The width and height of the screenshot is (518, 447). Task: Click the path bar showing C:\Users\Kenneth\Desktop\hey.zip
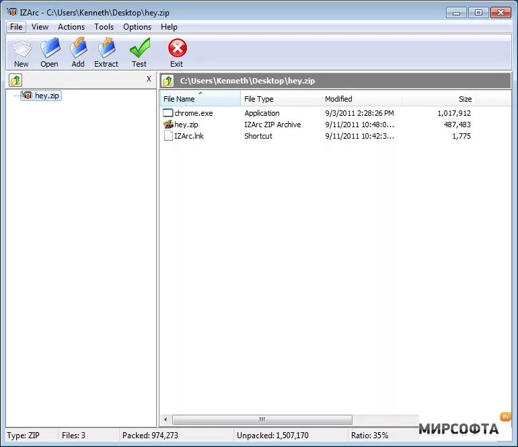[x=335, y=81]
